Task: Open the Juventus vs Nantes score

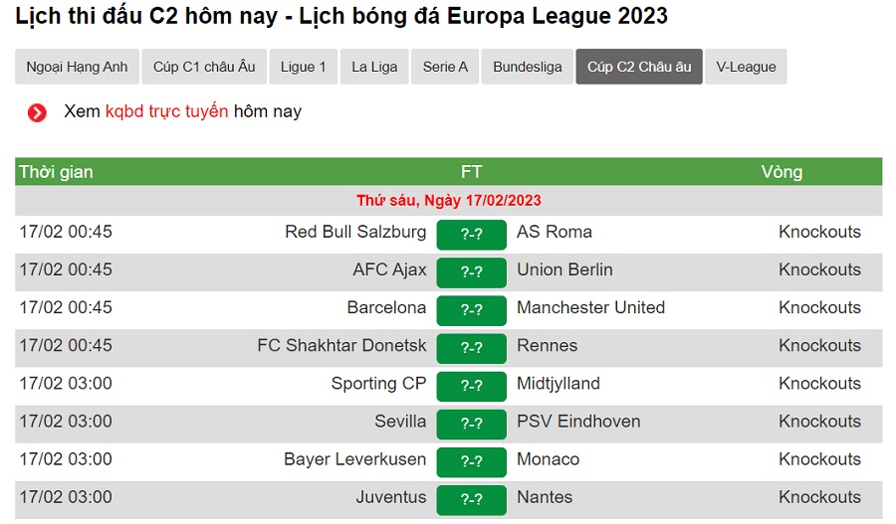Action: [471, 498]
